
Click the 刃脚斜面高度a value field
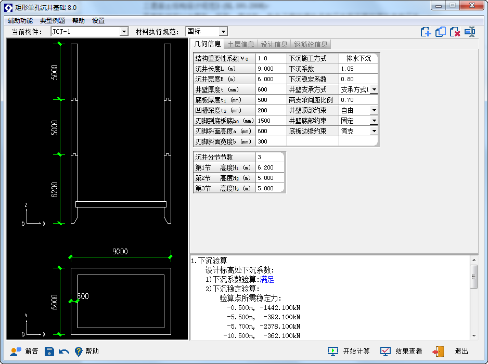coord(271,131)
